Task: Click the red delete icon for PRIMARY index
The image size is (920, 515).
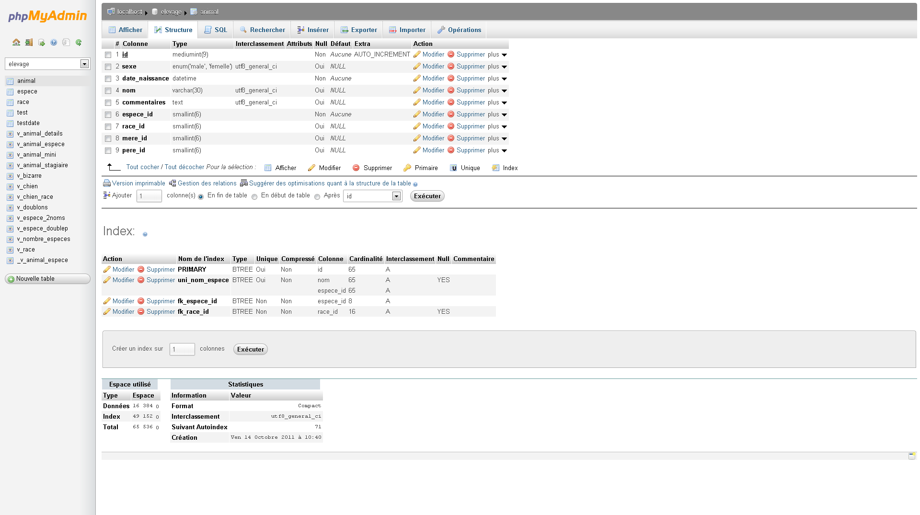Action: coord(141,269)
